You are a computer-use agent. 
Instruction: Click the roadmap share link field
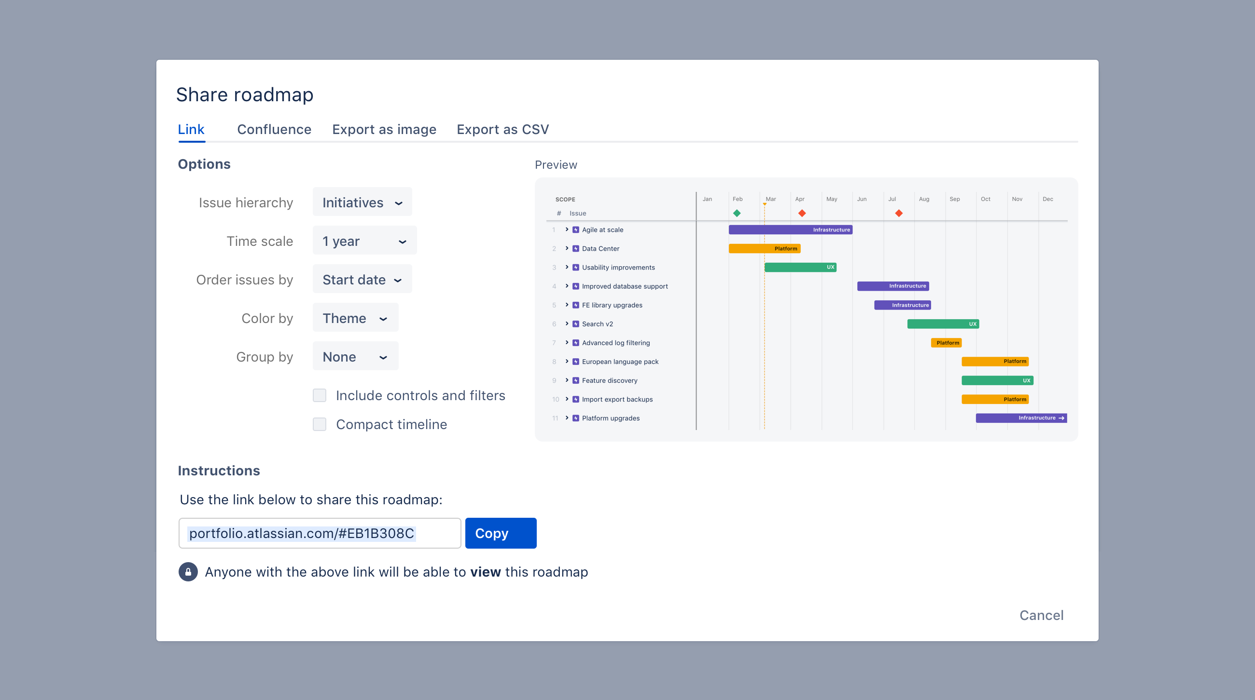pos(320,533)
